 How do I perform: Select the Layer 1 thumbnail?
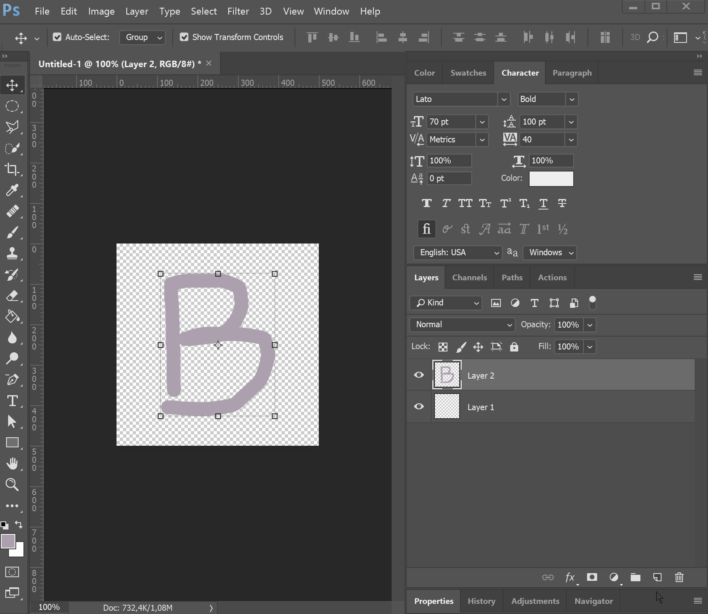(x=447, y=407)
